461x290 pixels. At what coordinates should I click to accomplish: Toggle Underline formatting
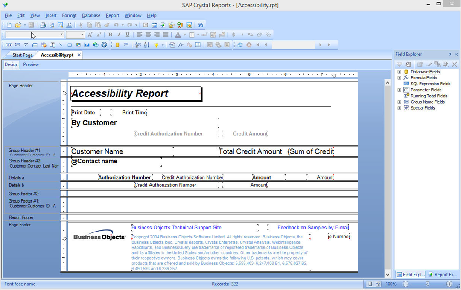(x=128, y=35)
